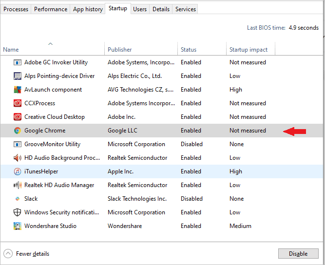Click the Windows Security shield icon

[x=17, y=212]
